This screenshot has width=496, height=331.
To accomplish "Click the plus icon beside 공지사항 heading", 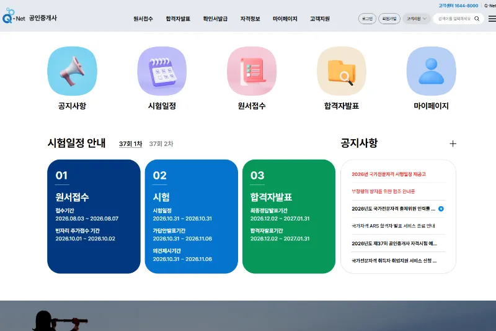I will [x=453, y=143].
